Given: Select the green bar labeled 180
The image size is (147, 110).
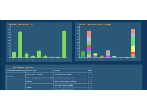Looking at the screenshot, I should pos(20,45).
